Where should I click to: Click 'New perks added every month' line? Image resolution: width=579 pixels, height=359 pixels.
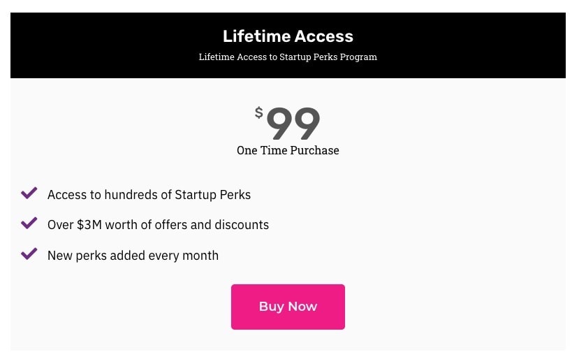click(133, 256)
